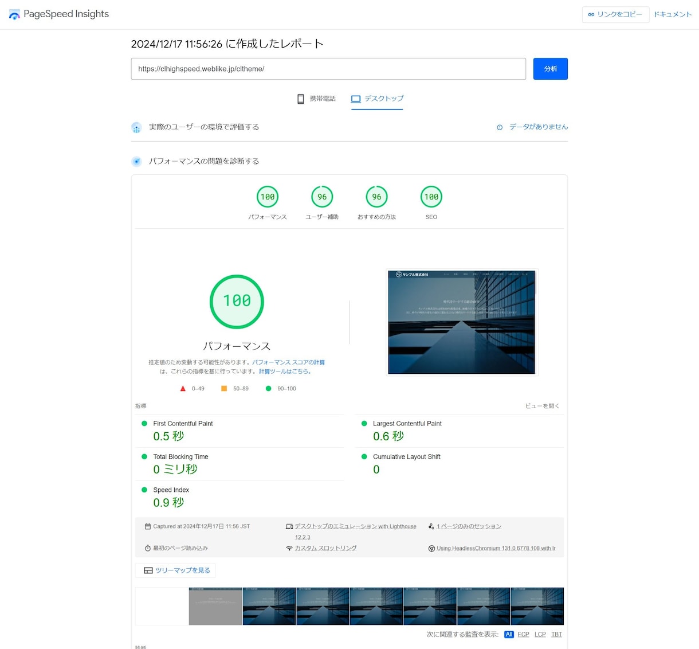Click the session icon by 1ページのみのセッション
The image size is (699, 649).
point(431,526)
